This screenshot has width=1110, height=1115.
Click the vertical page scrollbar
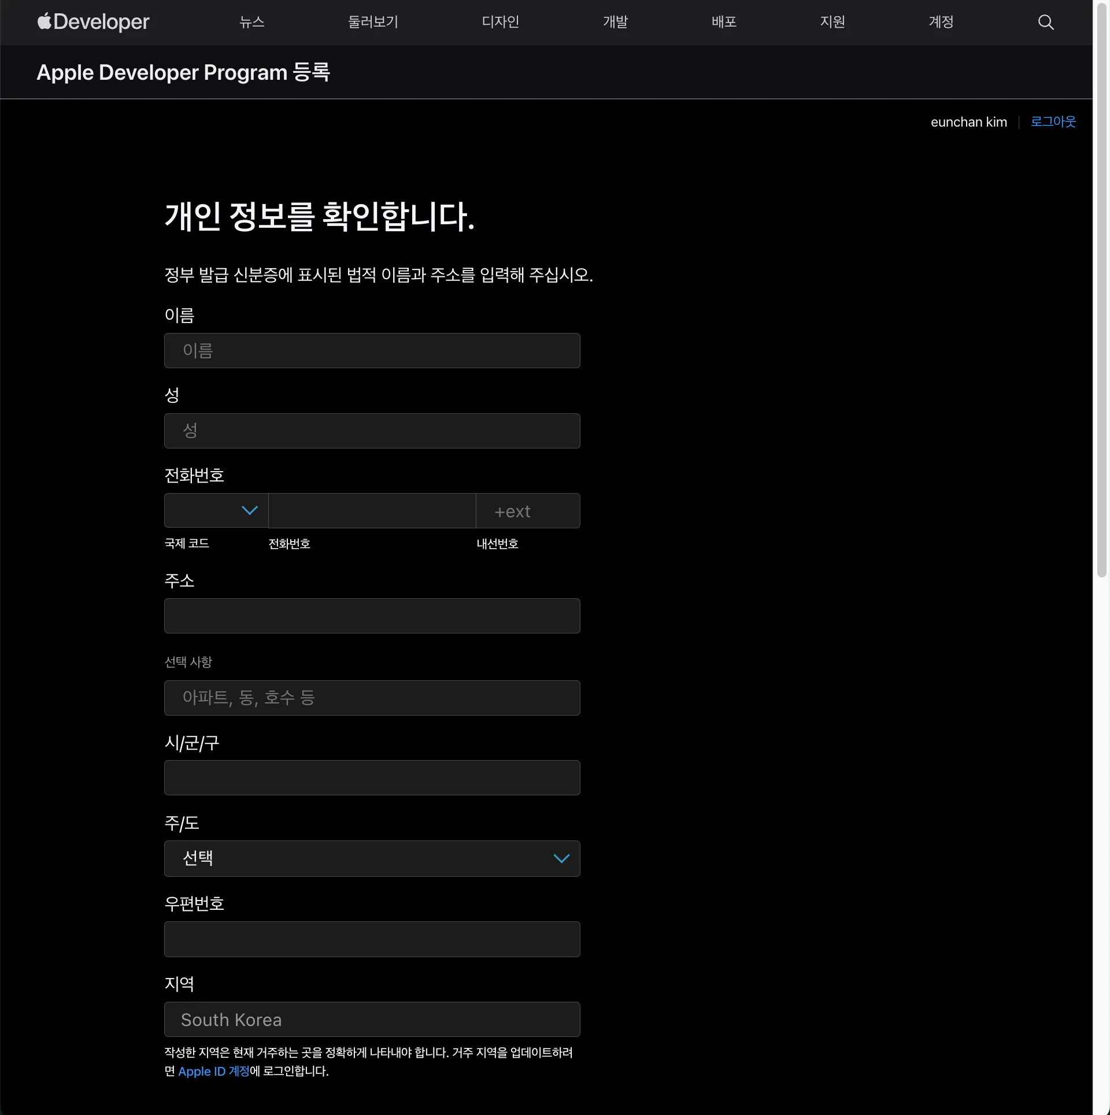pos(1101,289)
